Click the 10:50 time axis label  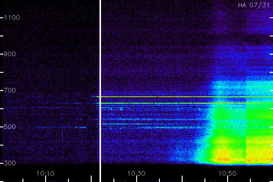point(227,174)
